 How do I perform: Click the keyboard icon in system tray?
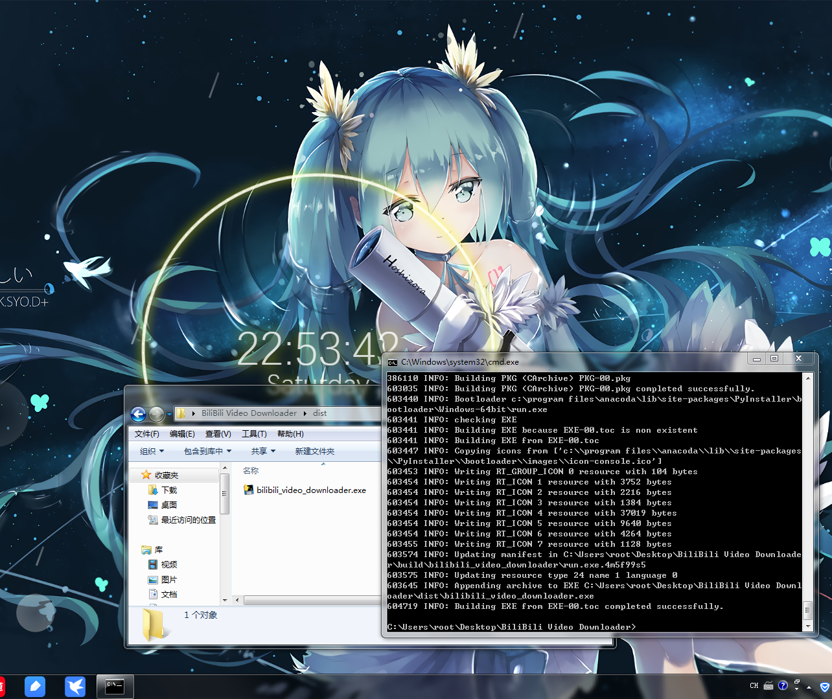click(768, 685)
